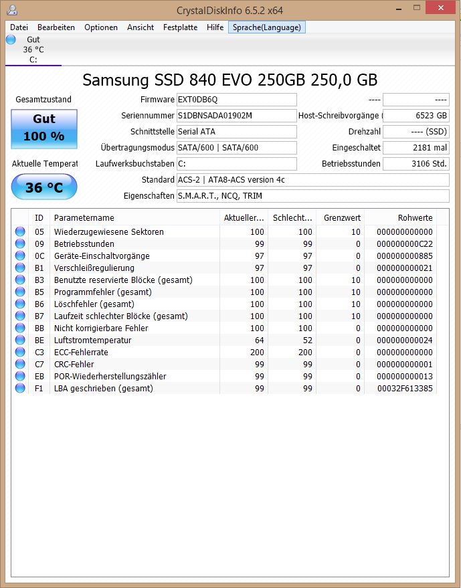The height and width of the screenshot is (588, 461).
Task: Maximize the CrystalDiskInfo window
Action: (x=417, y=8)
